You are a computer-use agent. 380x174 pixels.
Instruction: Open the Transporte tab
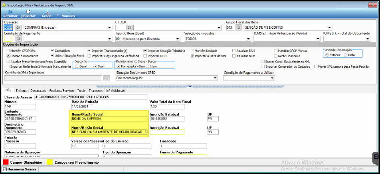(96, 91)
